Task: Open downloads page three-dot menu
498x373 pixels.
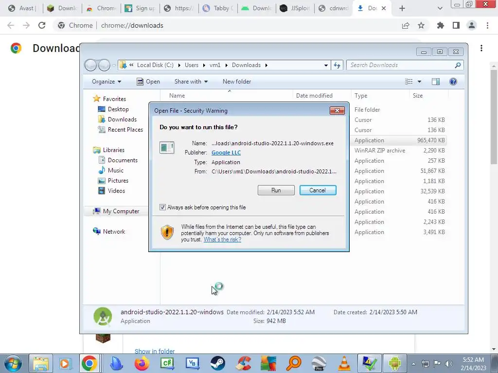Action: (481, 48)
